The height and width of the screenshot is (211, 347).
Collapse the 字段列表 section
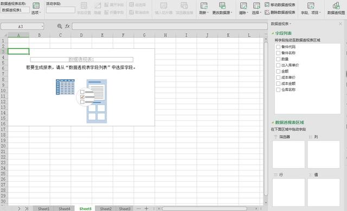[273, 33]
